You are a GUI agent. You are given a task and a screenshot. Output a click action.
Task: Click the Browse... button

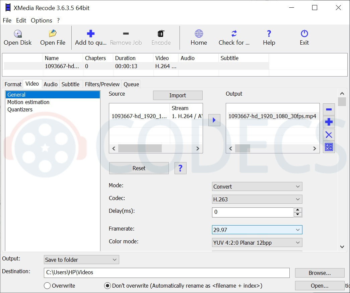pyautogui.click(x=320, y=273)
